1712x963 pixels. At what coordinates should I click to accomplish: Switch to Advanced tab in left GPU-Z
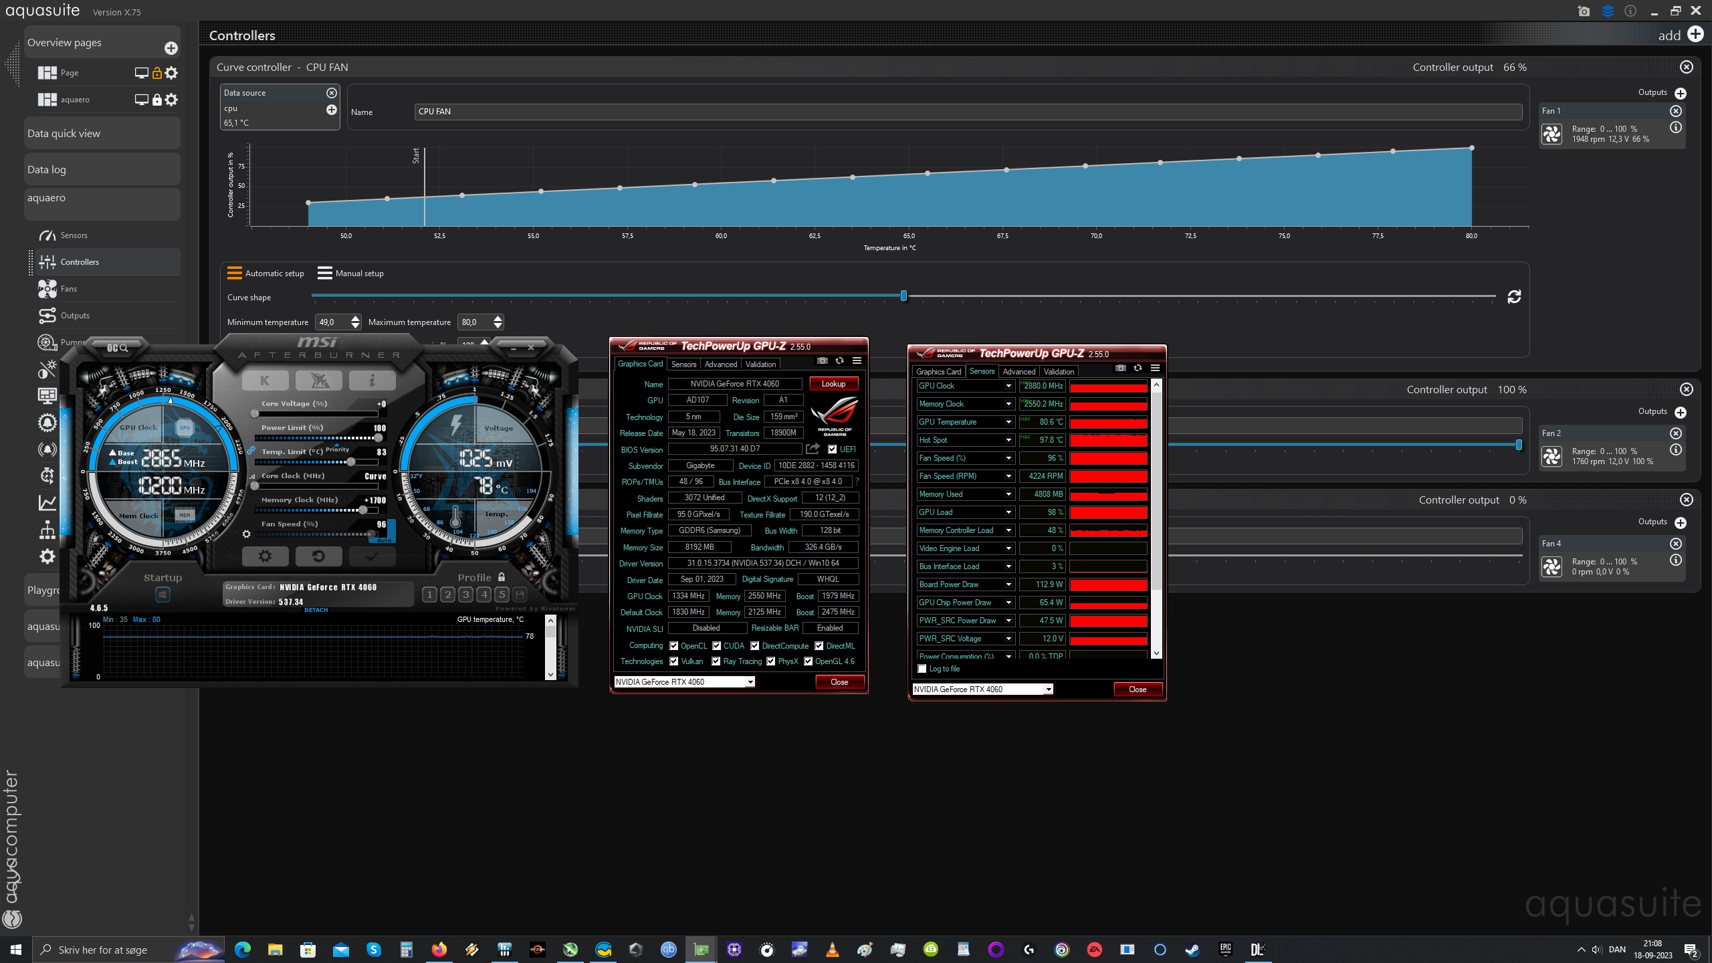(721, 364)
